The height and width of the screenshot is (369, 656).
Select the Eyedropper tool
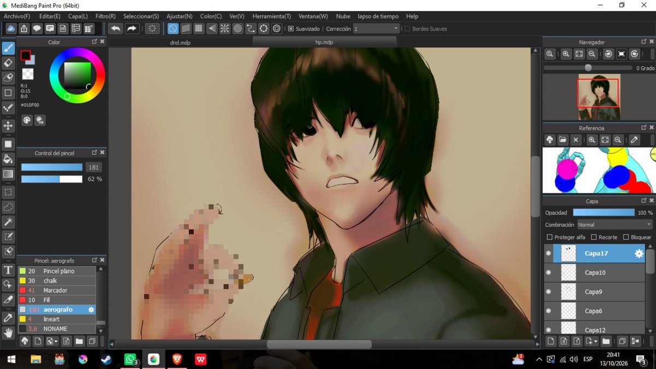point(8,318)
